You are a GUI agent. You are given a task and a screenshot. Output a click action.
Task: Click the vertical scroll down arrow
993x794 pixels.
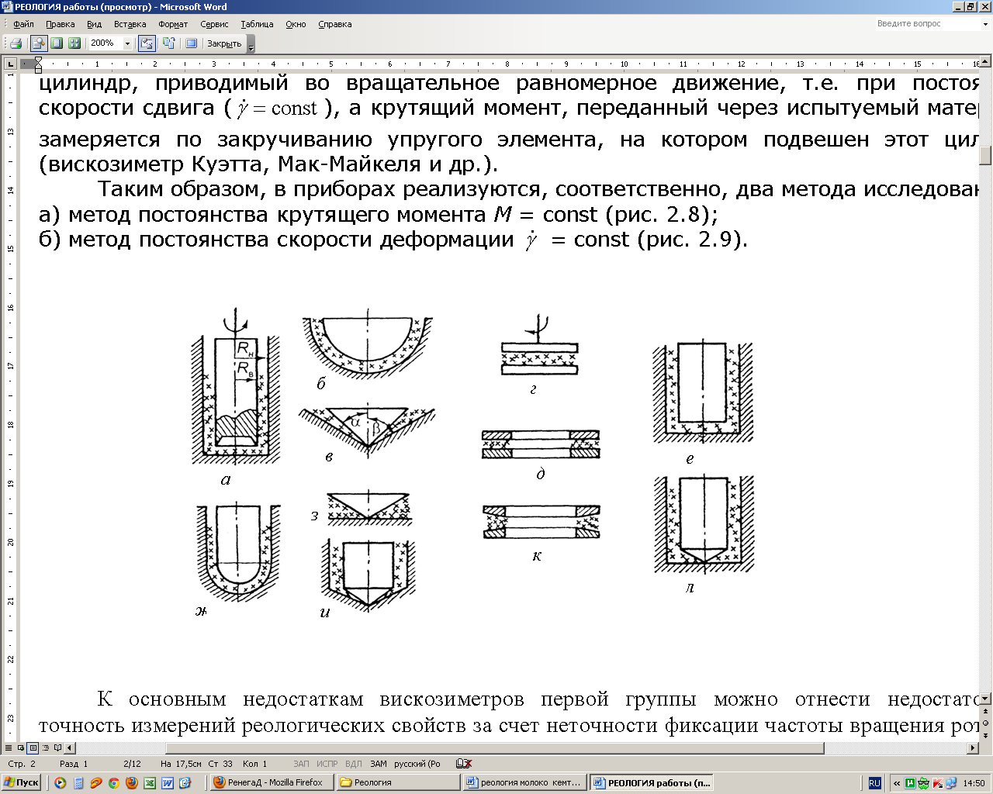pyautogui.click(x=985, y=699)
